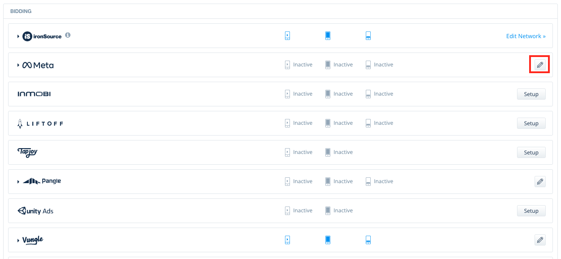Expand the ironSource network row
Screen dimensions: 561x259
[x=18, y=36]
